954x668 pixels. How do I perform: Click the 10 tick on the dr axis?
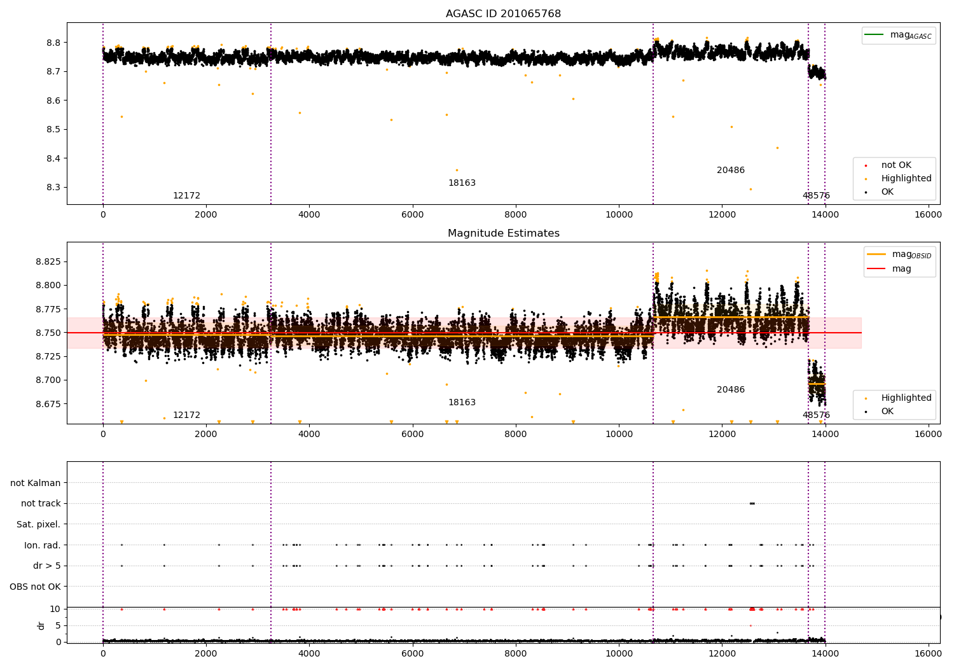pyautogui.click(x=55, y=609)
